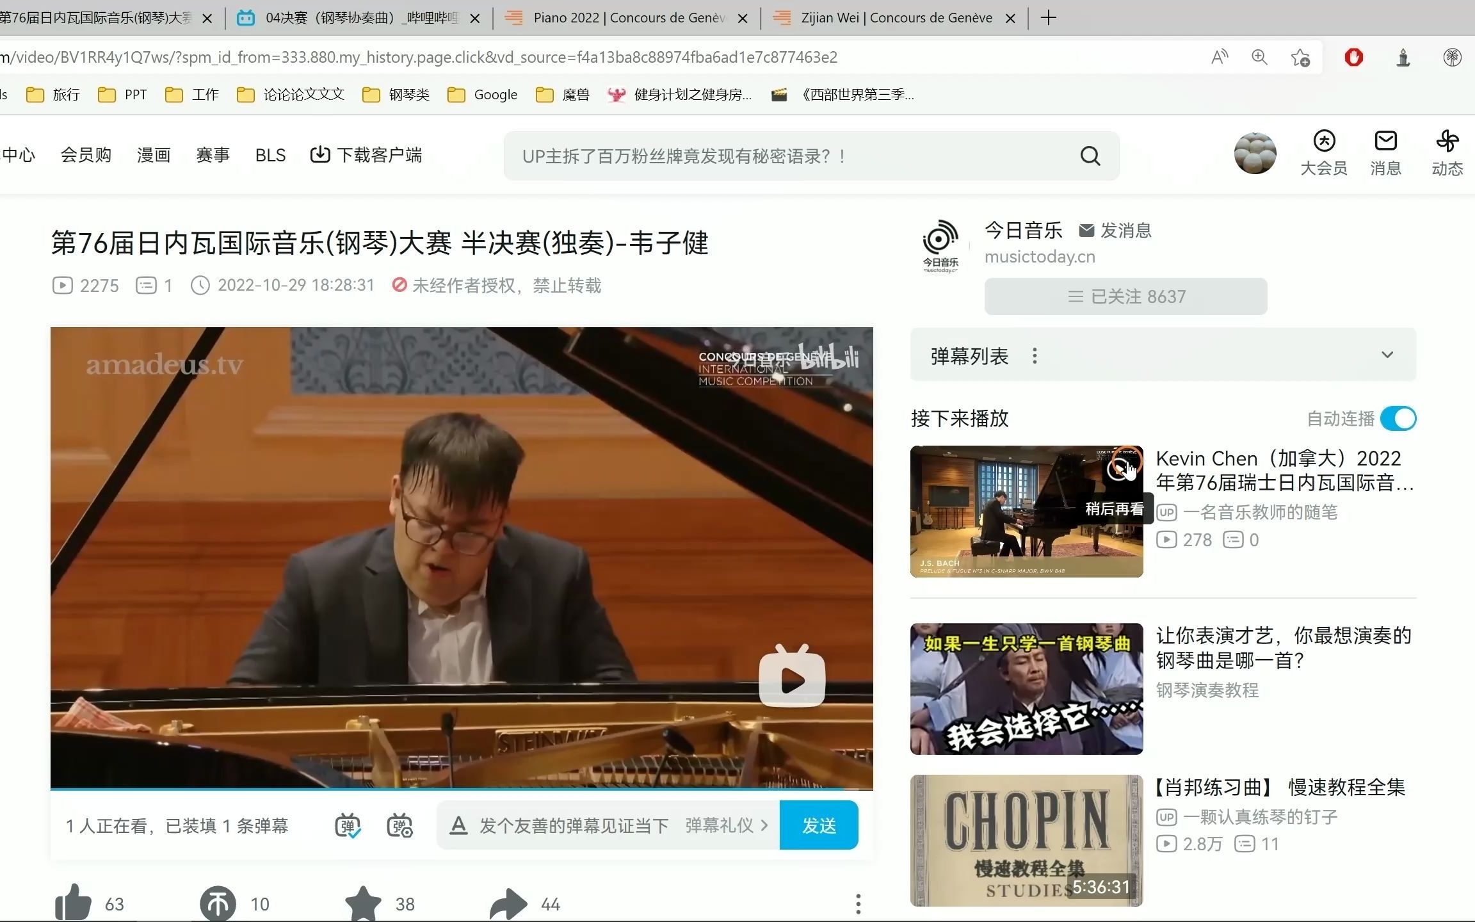Click 今日音乐 uploader name

[1023, 230]
